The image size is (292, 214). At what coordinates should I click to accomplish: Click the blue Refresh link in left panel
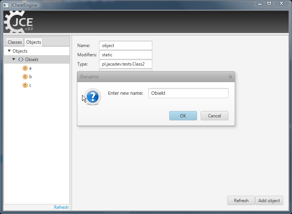click(x=61, y=207)
